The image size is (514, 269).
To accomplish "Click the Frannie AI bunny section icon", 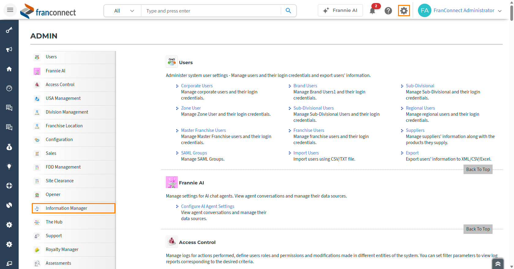I will (172, 182).
